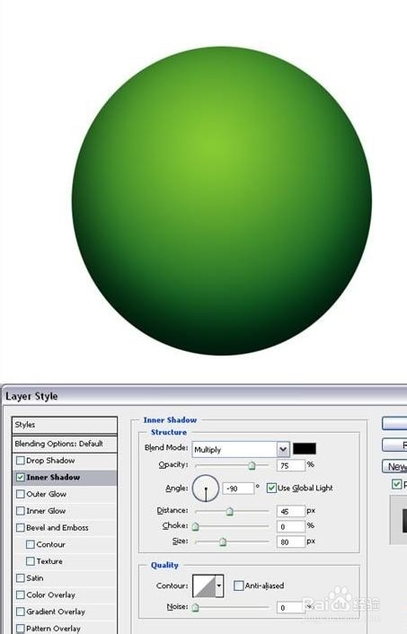
Task: Focus the Choke value field
Action: (291, 526)
